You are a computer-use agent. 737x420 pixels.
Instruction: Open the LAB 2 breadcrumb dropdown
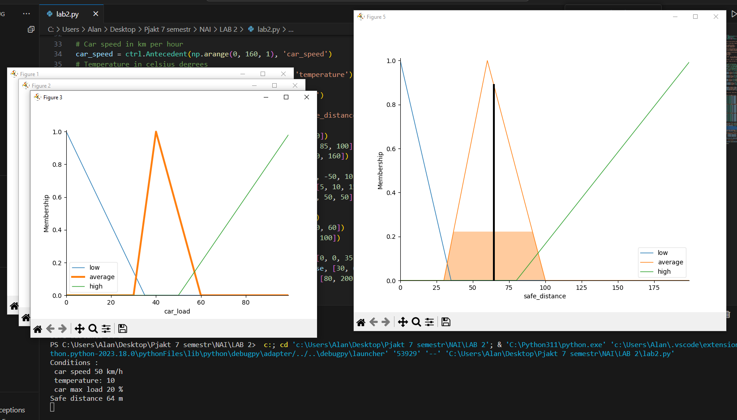[227, 29]
